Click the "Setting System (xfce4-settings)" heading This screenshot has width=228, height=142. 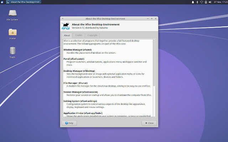(80, 101)
